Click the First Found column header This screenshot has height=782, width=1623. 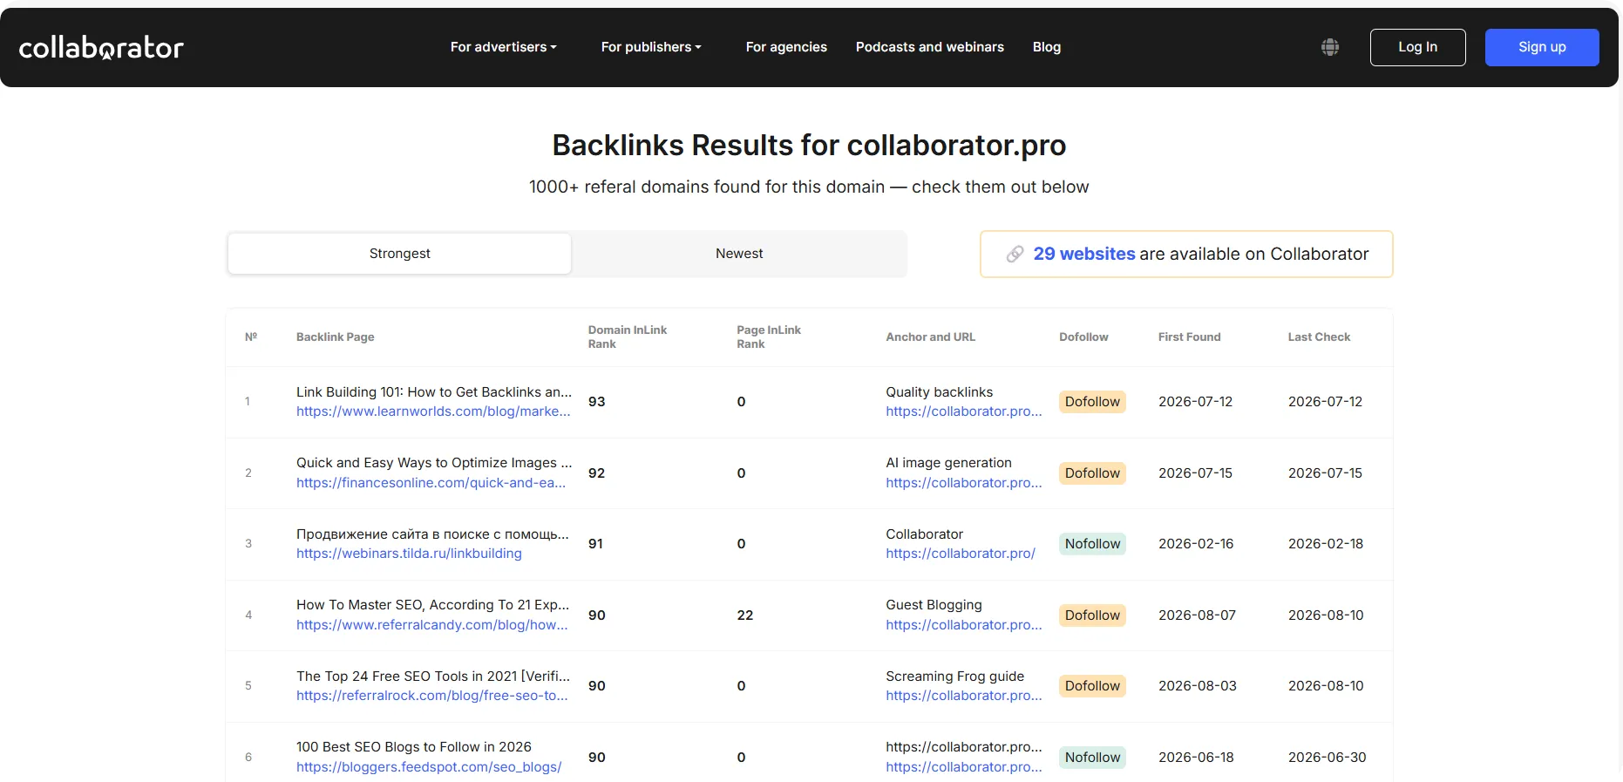pos(1189,337)
